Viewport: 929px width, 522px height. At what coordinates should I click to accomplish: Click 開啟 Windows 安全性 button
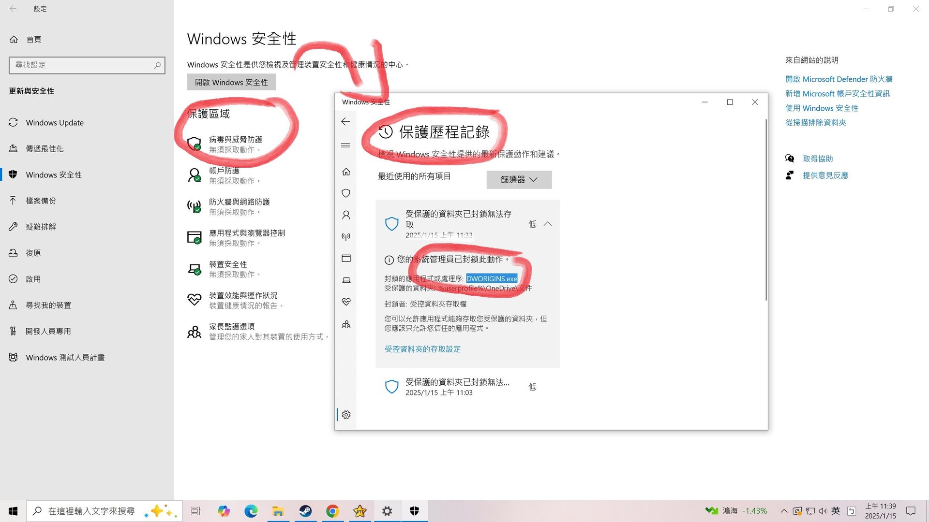(231, 82)
